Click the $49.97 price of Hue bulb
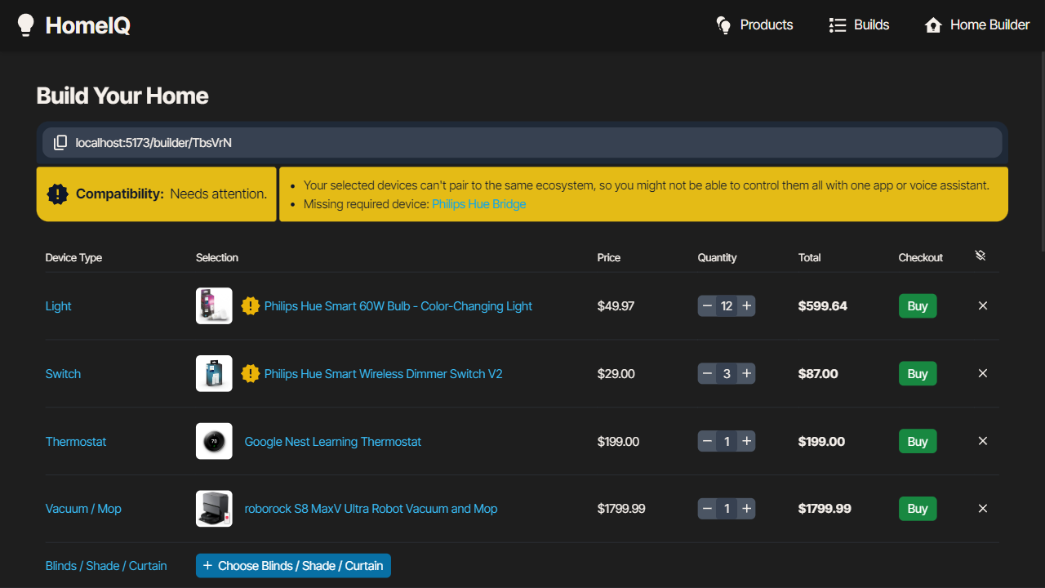Image resolution: width=1045 pixels, height=588 pixels. pos(616,306)
